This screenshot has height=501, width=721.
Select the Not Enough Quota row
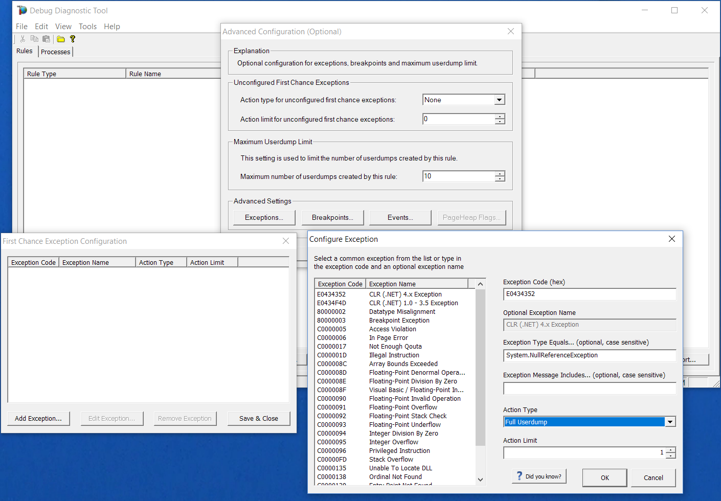tap(395, 347)
